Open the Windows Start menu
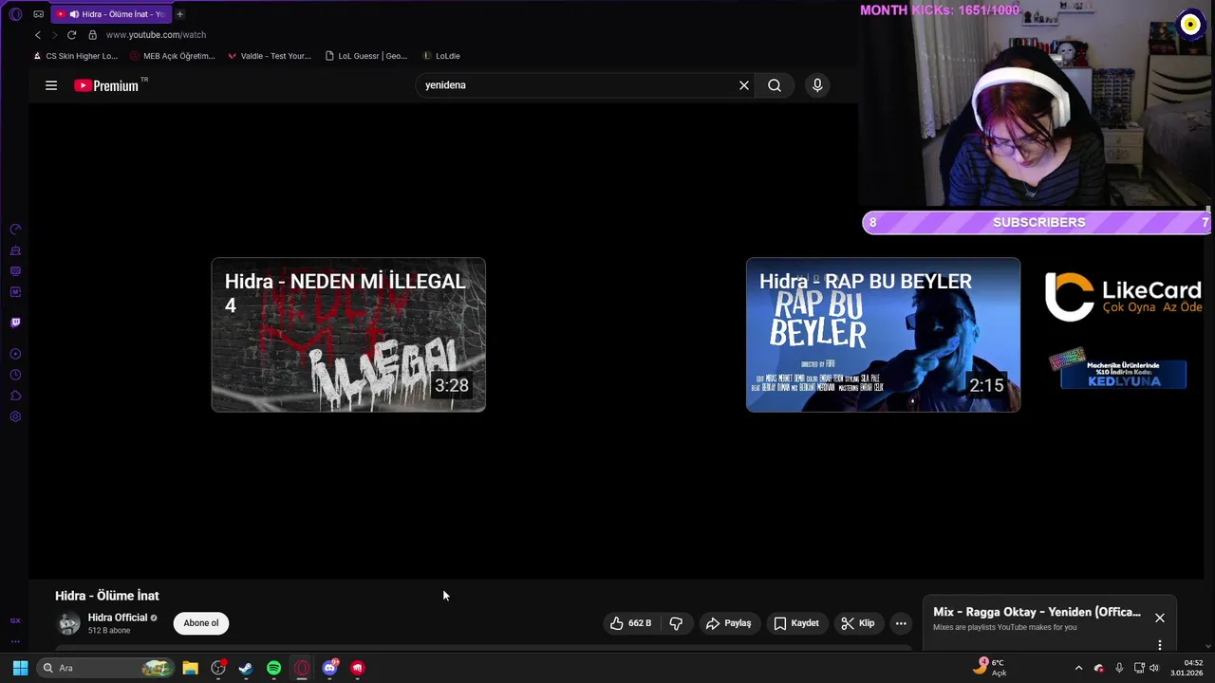 pyautogui.click(x=20, y=668)
